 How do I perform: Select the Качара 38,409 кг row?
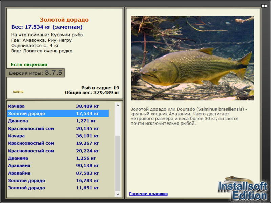click(58, 106)
